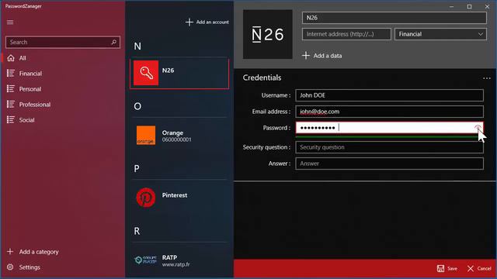Click Add an account button
The height and width of the screenshot is (279, 497).
tap(207, 22)
